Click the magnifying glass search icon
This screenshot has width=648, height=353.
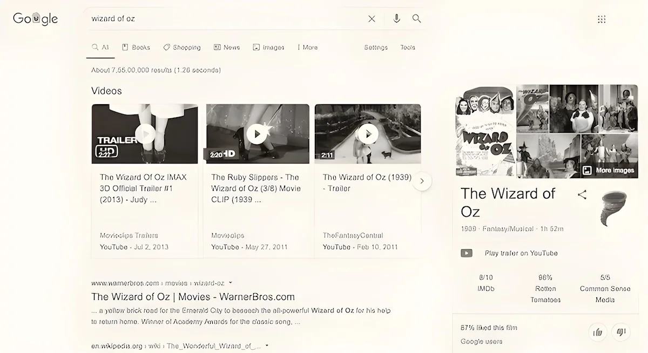coord(416,19)
